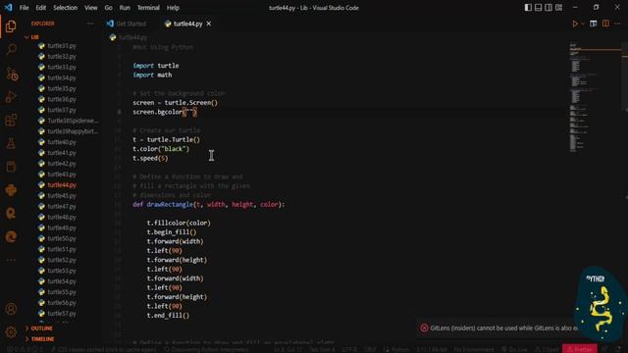Screen dimensions: 628x353
Task: Click the VS Code logo in the title bar
Action: click(x=9, y=8)
